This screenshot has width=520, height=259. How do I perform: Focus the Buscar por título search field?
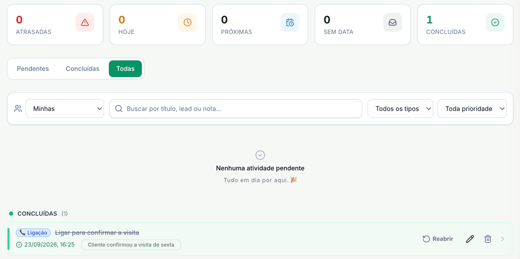pyautogui.click(x=236, y=109)
